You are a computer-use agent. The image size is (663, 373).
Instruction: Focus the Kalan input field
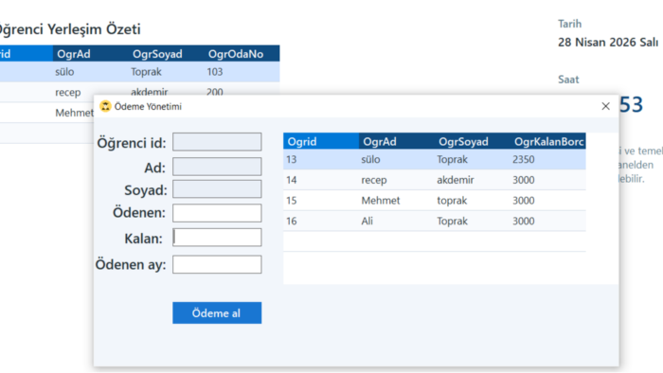click(x=217, y=238)
